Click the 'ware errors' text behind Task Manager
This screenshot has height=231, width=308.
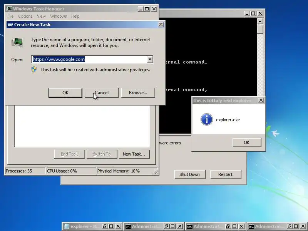click(170, 143)
